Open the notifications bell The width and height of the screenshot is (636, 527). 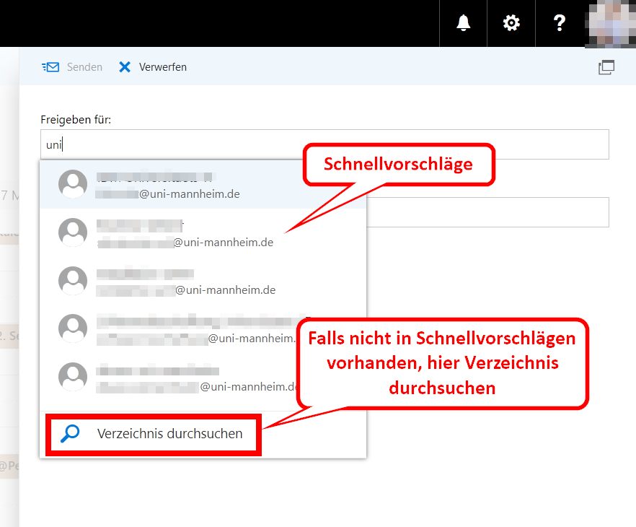click(463, 23)
